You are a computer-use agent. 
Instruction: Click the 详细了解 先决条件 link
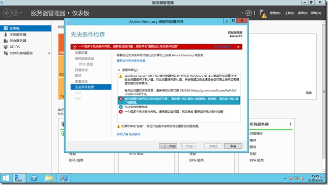tap(128, 134)
